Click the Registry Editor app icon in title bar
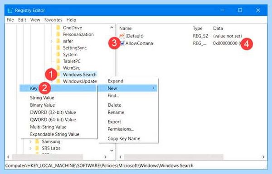Image resolution: width=272 pixels, height=174 pixels. pyautogui.click(x=10, y=10)
